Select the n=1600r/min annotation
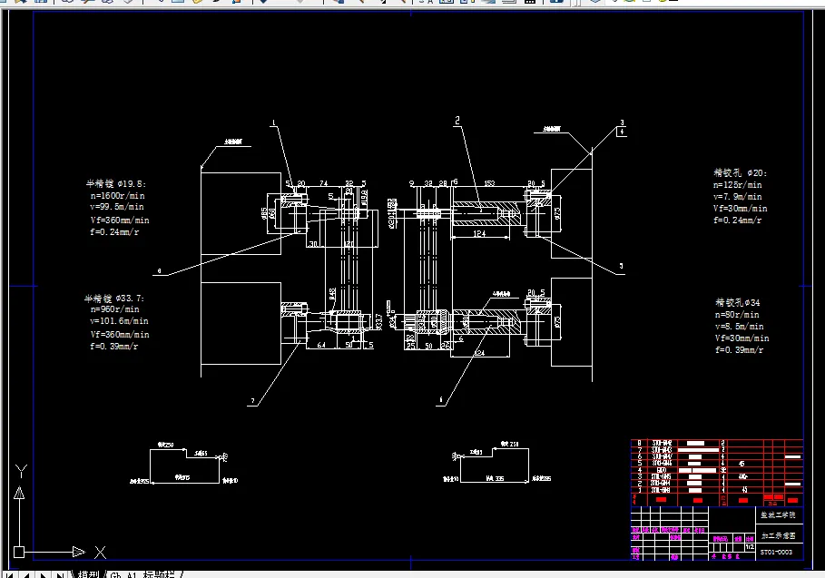Screen dimensions: 825x578 (117, 196)
